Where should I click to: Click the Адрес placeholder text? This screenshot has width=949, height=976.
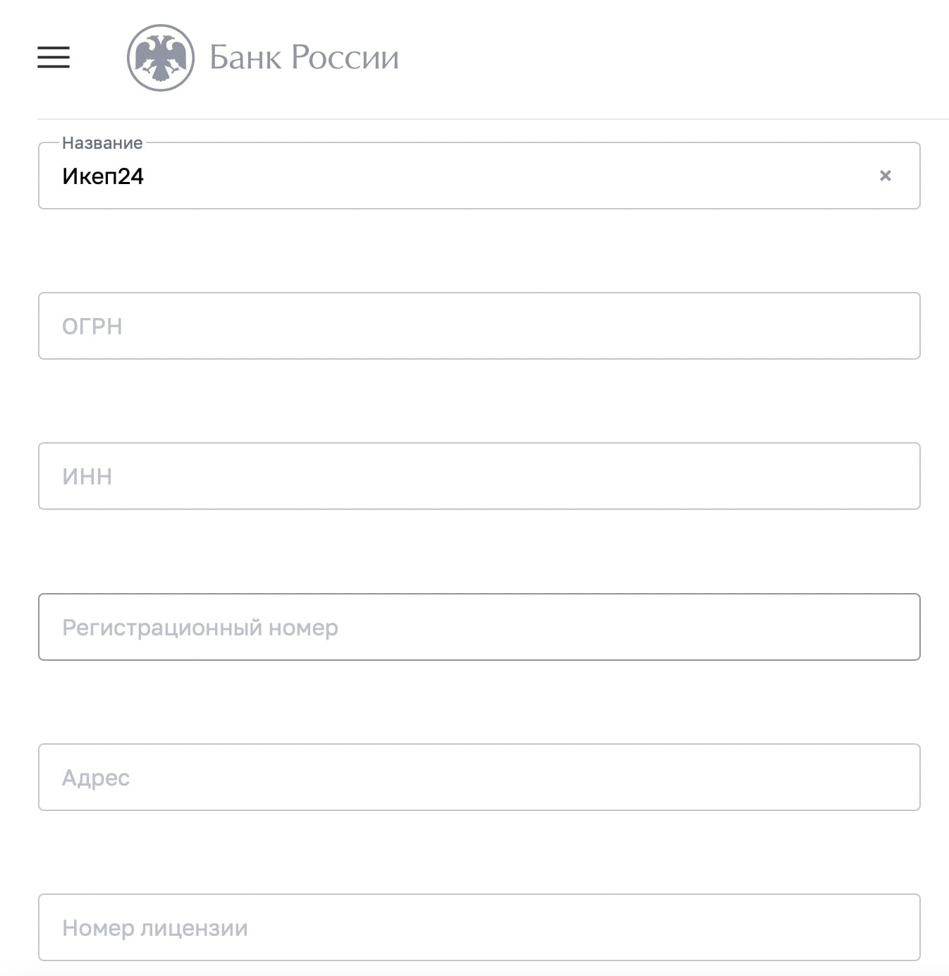(x=96, y=778)
